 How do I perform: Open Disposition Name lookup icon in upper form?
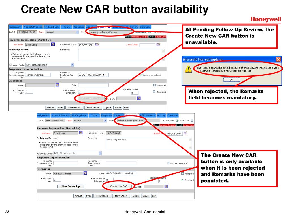[57, 85]
